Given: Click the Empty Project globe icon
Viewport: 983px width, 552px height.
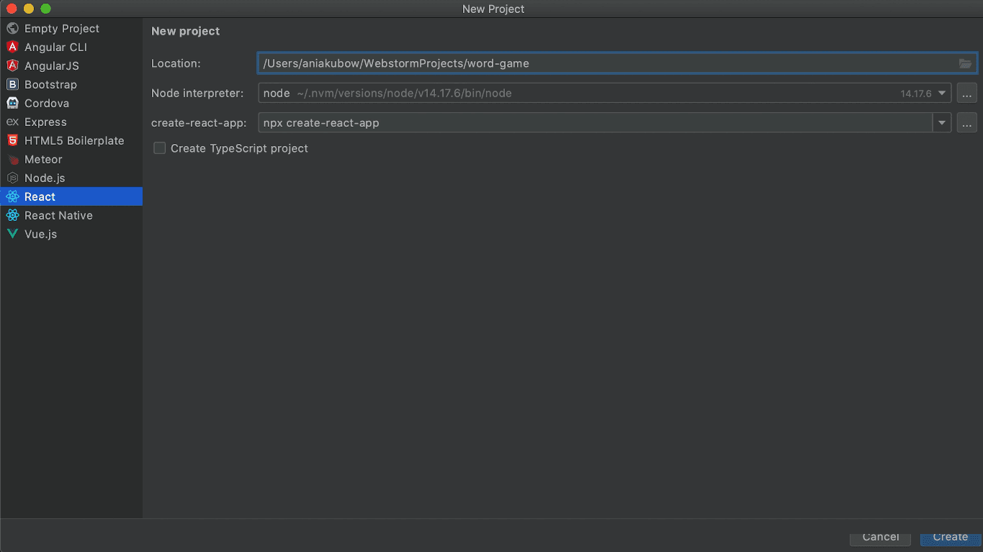Looking at the screenshot, I should [12, 29].
